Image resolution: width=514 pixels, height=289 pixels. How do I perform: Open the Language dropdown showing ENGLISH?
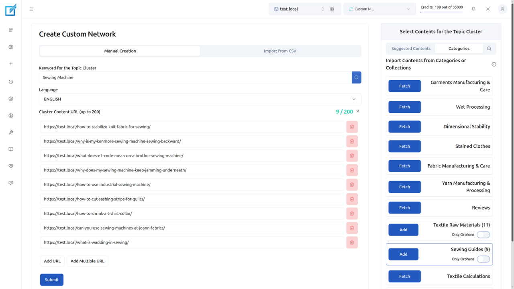(200, 99)
